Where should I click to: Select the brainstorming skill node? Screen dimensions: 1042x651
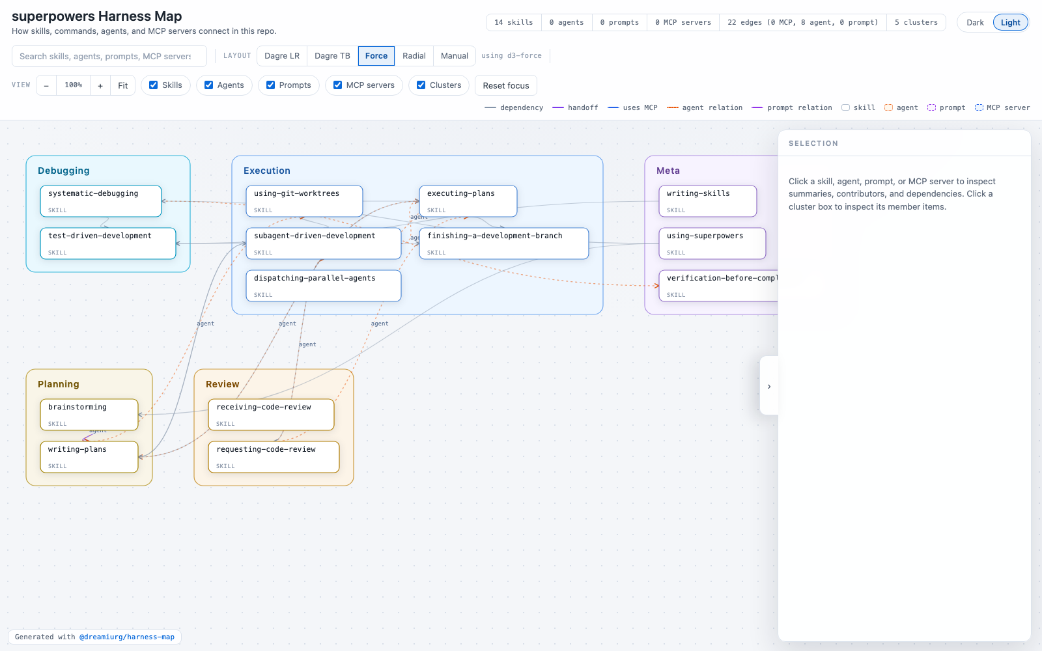89,415
